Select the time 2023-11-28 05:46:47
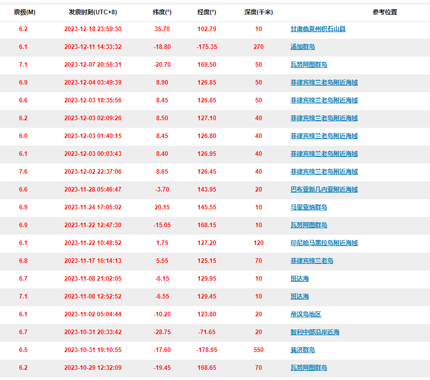430x380 pixels. click(x=93, y=189)
